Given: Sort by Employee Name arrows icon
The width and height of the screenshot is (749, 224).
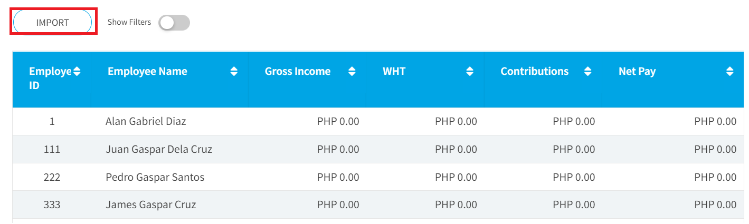Looking at the screenshot, I should [234, 71].
